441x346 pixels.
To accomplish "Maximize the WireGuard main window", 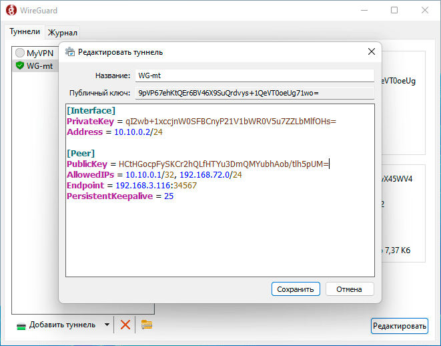I will [x=394, y=11].
